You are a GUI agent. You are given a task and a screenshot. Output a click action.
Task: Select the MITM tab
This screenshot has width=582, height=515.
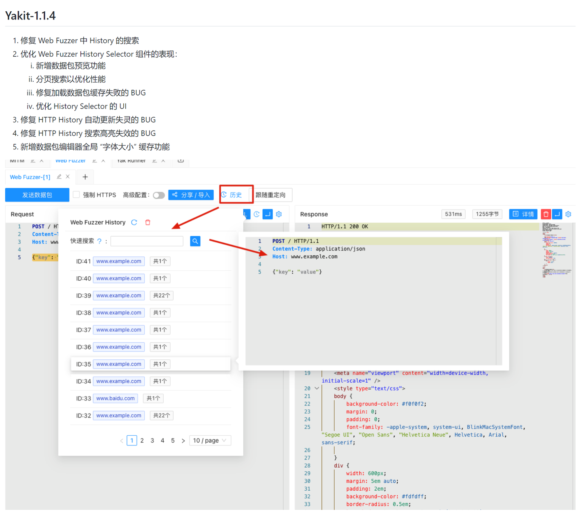pos(17,161)
